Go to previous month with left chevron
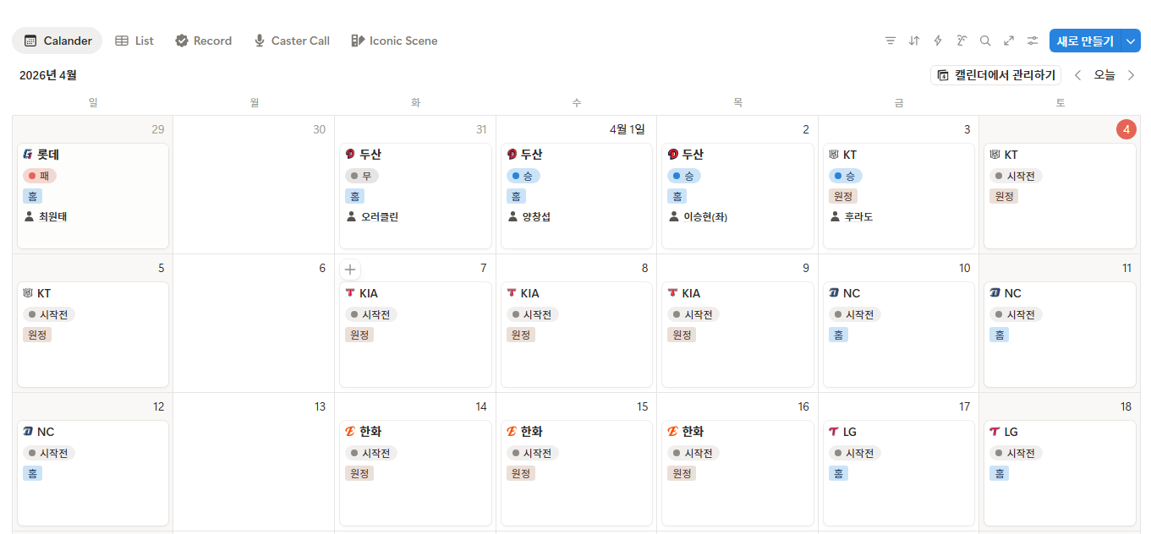The image size is (1151, 534). (1077, 75)
